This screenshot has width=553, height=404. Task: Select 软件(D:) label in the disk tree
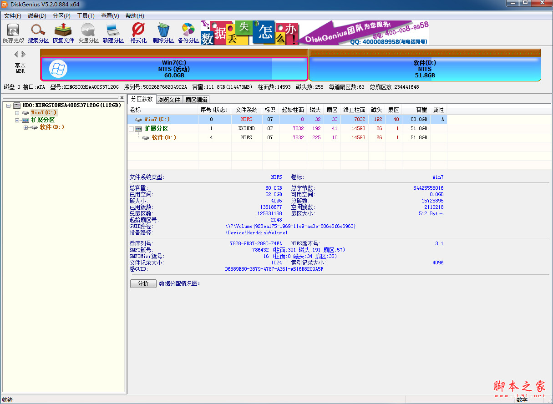click(x=52, y=127)
